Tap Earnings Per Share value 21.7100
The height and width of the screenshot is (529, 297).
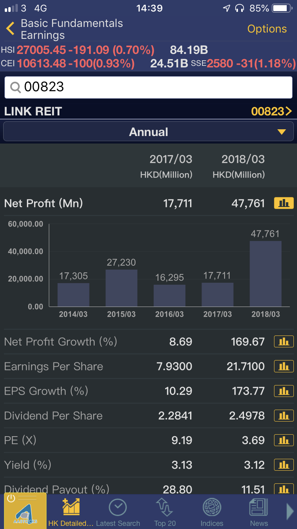pyautogui.click(x=246, y=366)
